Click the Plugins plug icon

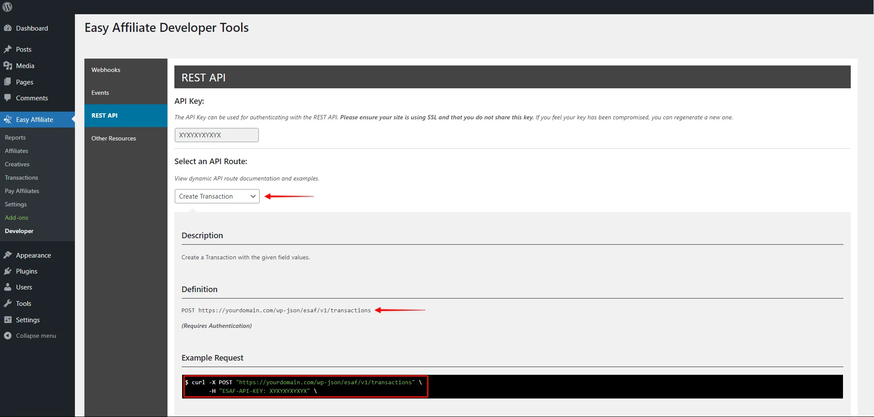point(8,271)
